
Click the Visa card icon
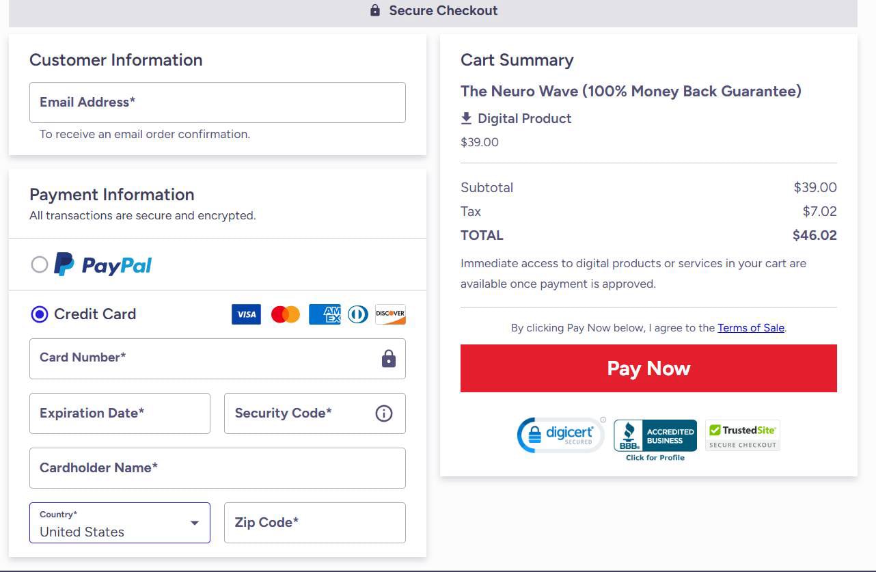tap(245, 314)
